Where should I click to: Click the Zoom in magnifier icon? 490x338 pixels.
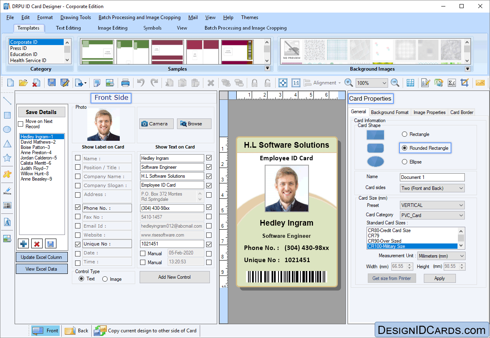[349, 83]
